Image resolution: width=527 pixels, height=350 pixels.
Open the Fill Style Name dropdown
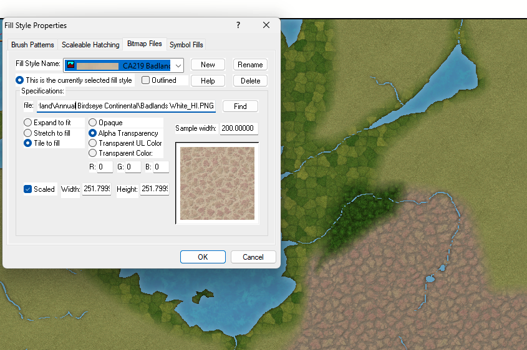pos(178,65)
